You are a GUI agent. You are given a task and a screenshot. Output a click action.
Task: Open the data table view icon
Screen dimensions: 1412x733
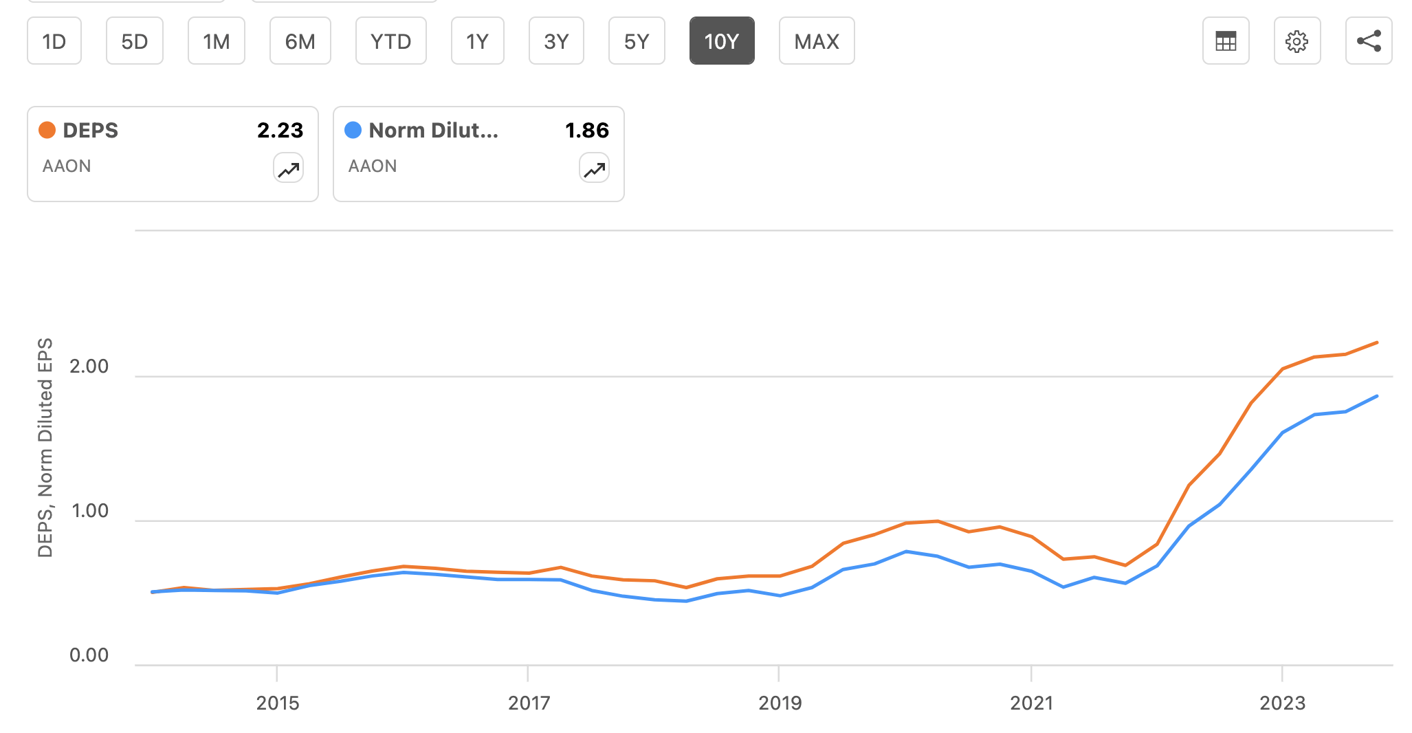(x=1226, y=41)
